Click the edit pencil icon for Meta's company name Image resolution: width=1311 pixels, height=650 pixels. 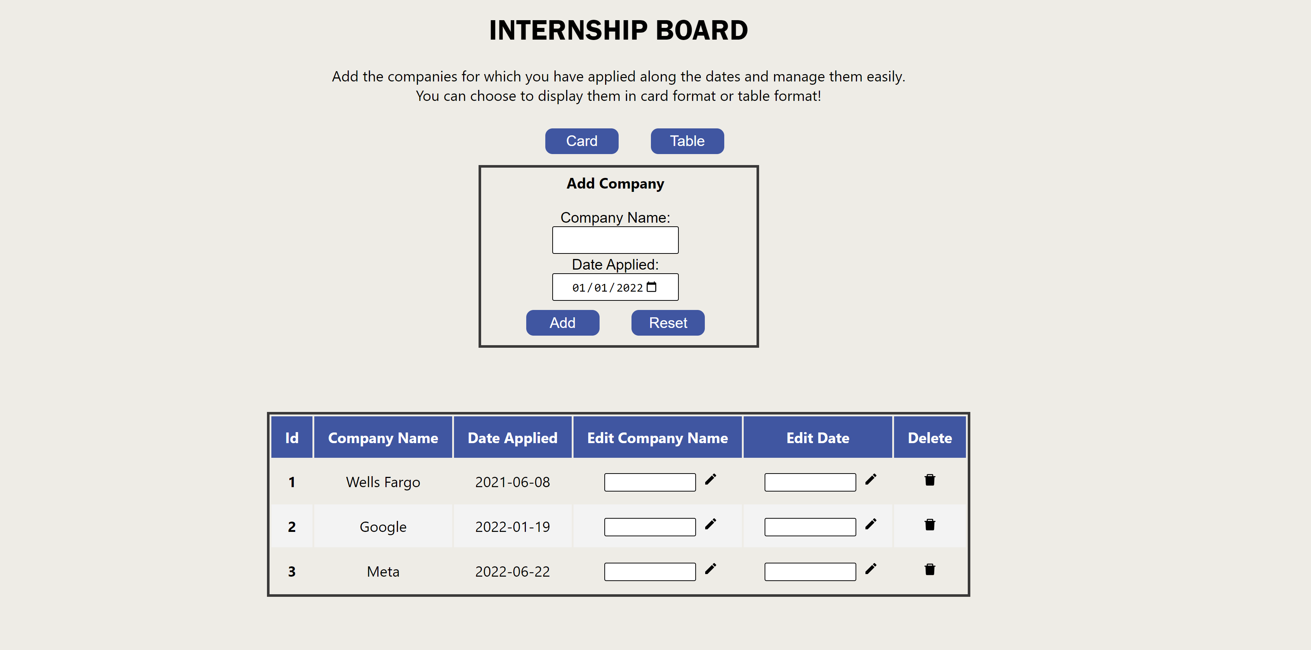tap(711, 569)
